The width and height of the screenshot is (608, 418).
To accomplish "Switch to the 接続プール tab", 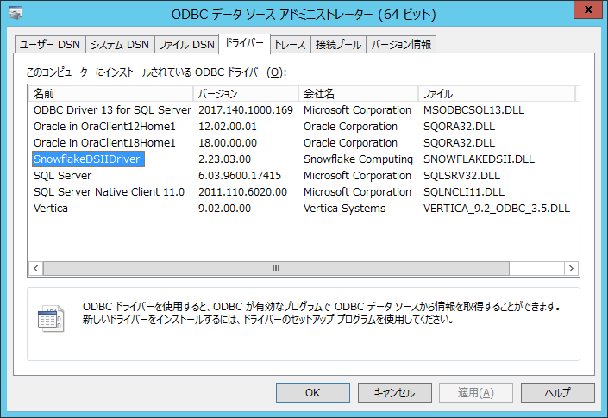I will click(x=338, y=44).
